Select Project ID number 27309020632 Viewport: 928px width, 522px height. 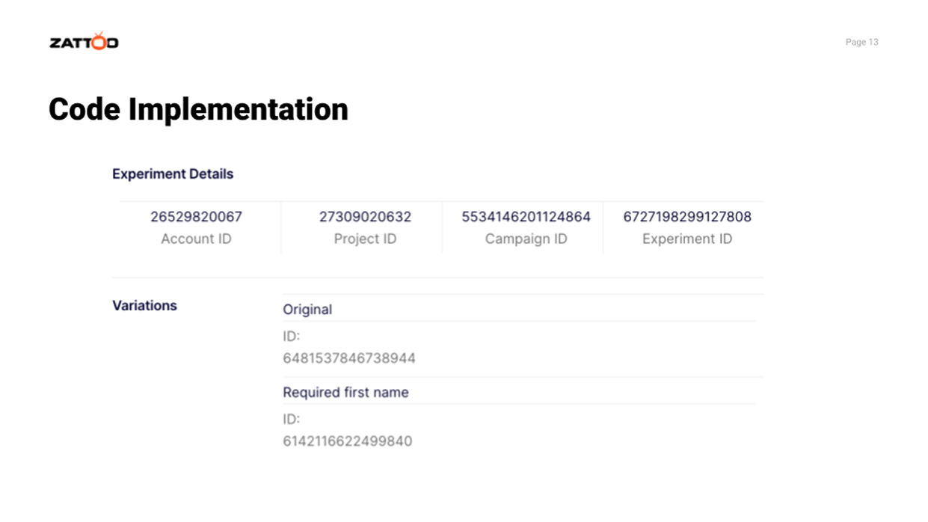(365, 217)
